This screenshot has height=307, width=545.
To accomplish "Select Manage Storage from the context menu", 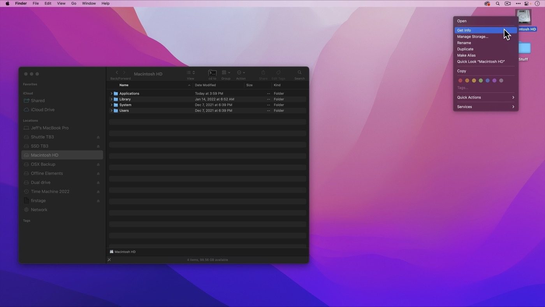I will coord(473,37).
